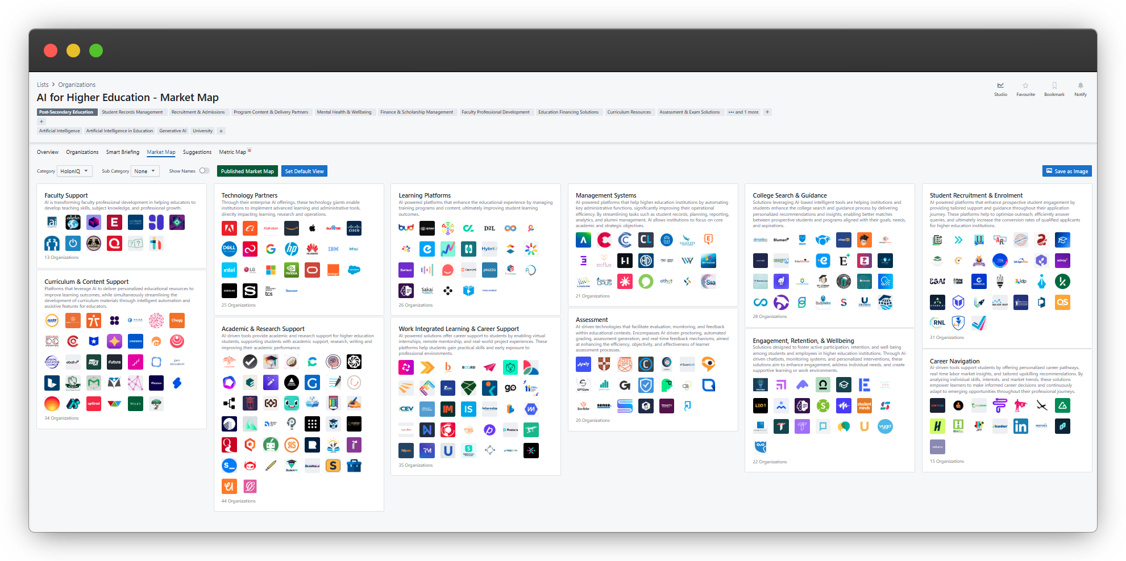This screenshot has height=561, width=1126.
Task: Open the Adobe logo in Technology Partners
Action: [229, 228]
